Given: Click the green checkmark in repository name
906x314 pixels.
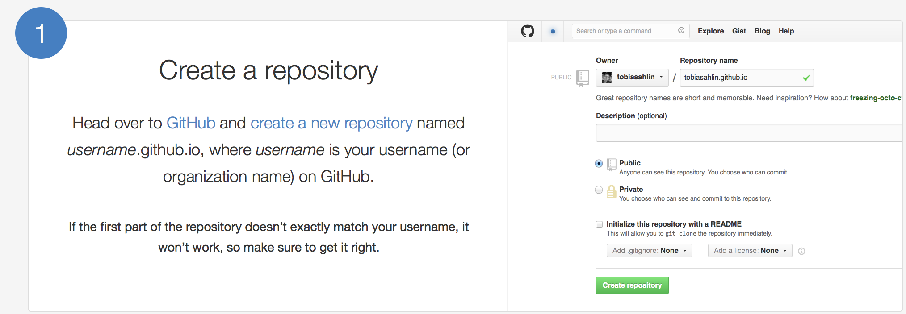Looking at the screenshot, I should (x=806, y=78).
